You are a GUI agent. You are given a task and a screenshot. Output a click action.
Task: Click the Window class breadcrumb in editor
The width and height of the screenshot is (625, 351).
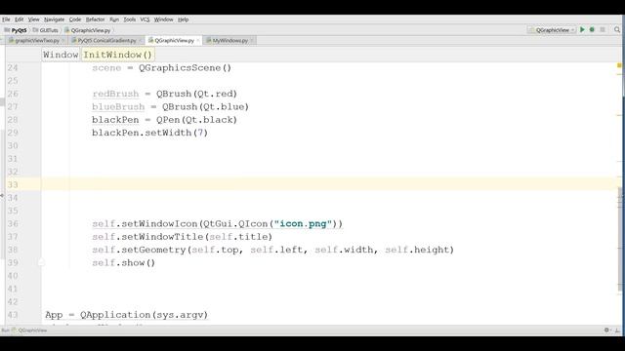tap(61, 55)
